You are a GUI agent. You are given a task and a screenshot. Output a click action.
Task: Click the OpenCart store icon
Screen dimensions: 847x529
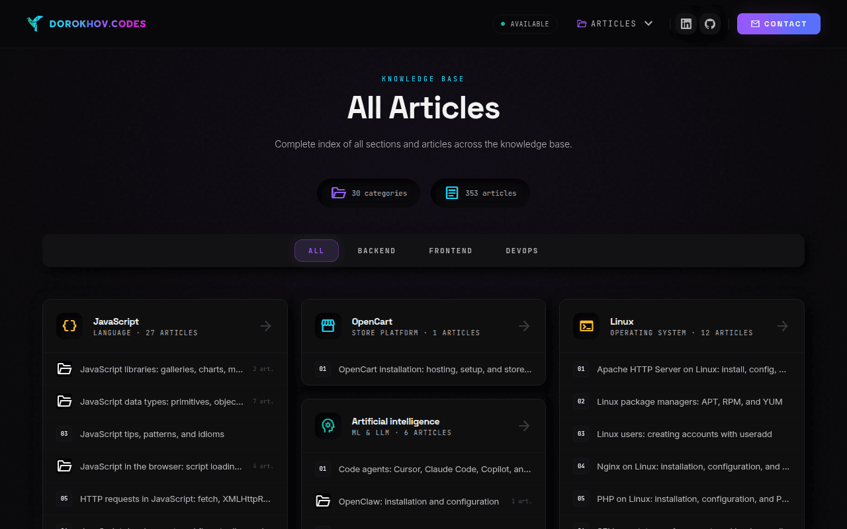[x=328, y=326]
